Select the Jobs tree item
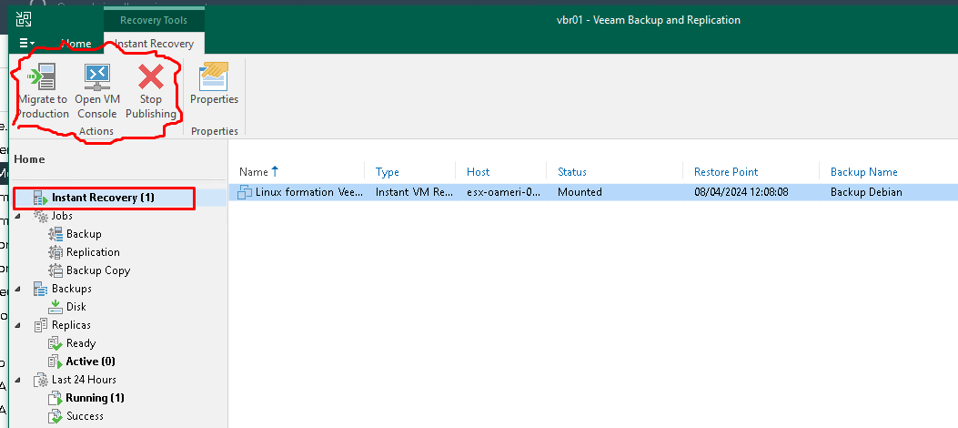This screenshot has width=958, height=428. (x=62, y=216)
